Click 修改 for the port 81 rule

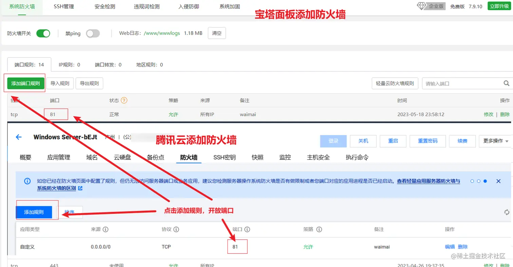coord(489,114)
